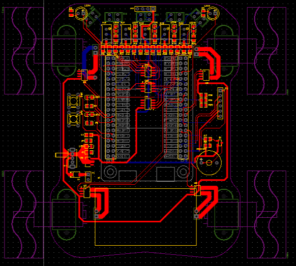The width and height of the screenshot is (296, 266).
Task: Select the three stacked resistors beside header P2
Action: 203,100
